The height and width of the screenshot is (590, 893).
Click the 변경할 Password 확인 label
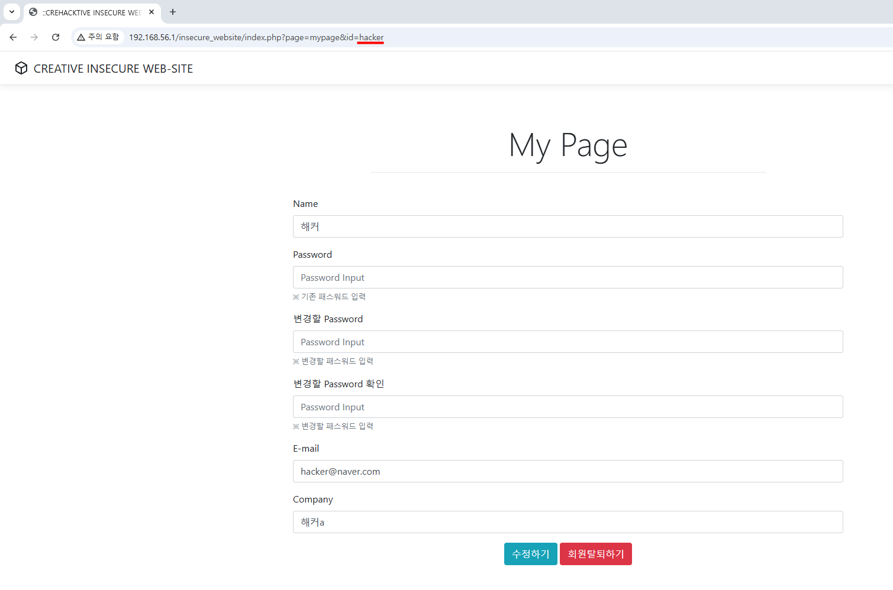click(338, 384)
